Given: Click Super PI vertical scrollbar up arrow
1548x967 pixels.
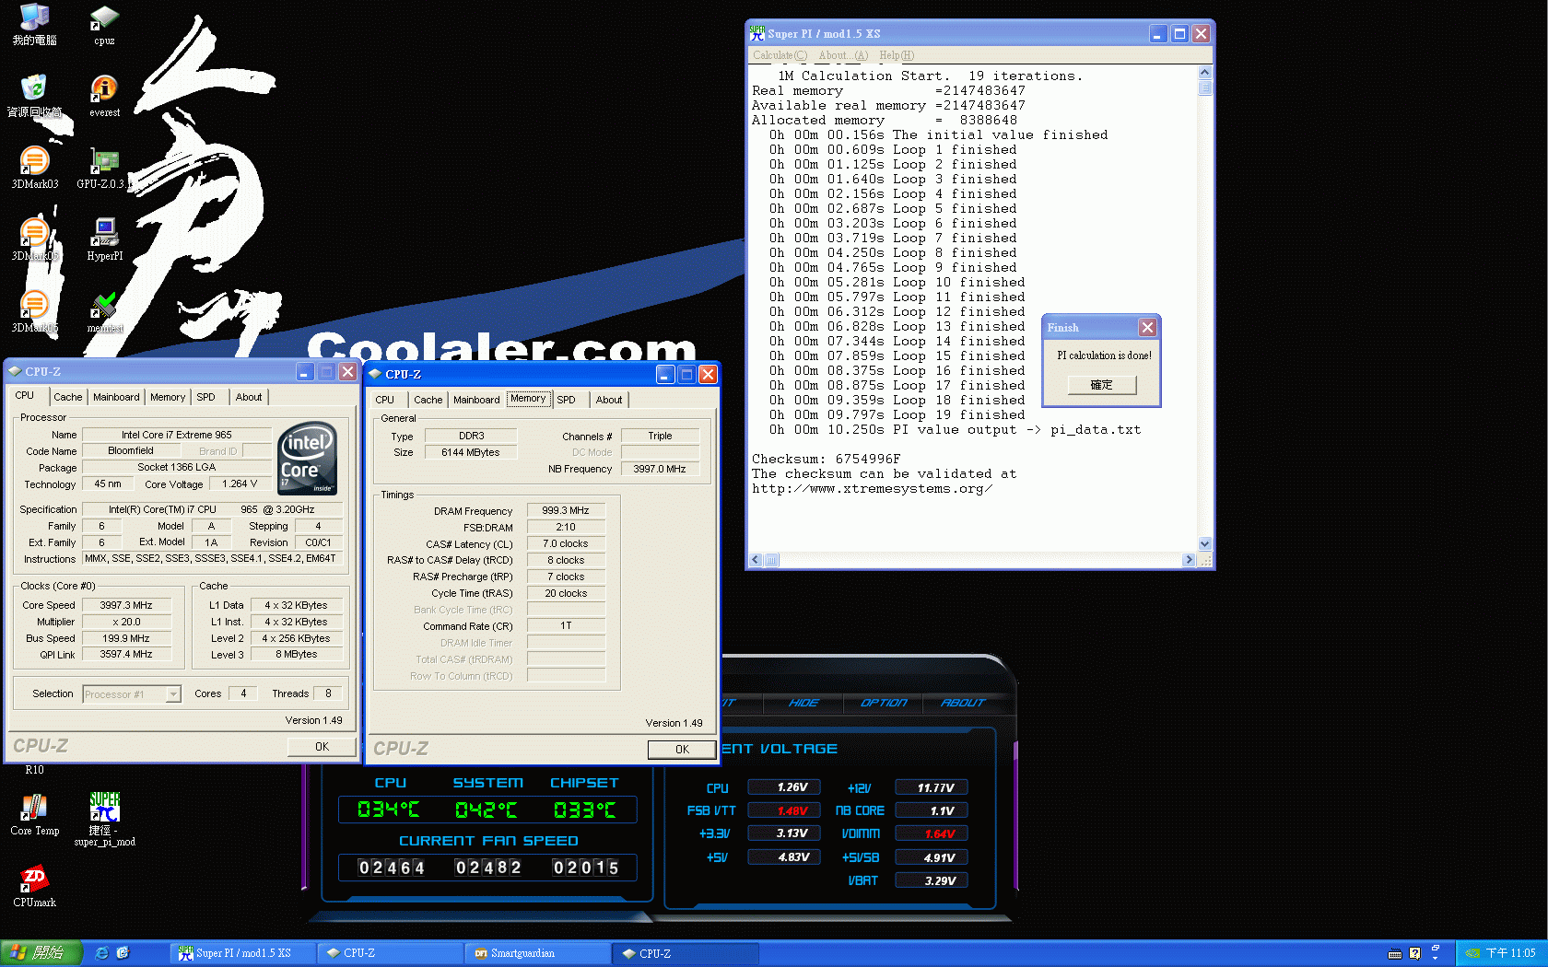Looking at the screenshot, I should pos(1204,72).
